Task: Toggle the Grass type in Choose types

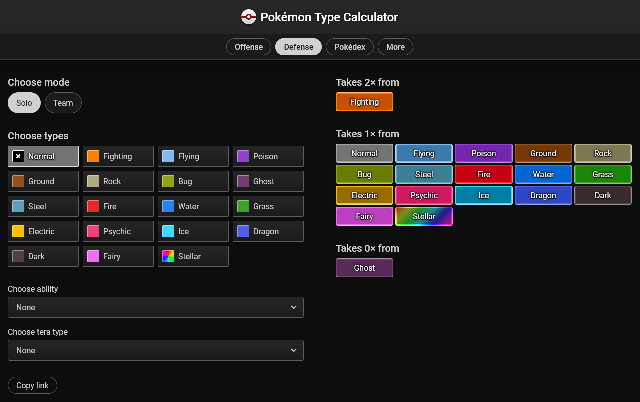Action: pos(268,206)
